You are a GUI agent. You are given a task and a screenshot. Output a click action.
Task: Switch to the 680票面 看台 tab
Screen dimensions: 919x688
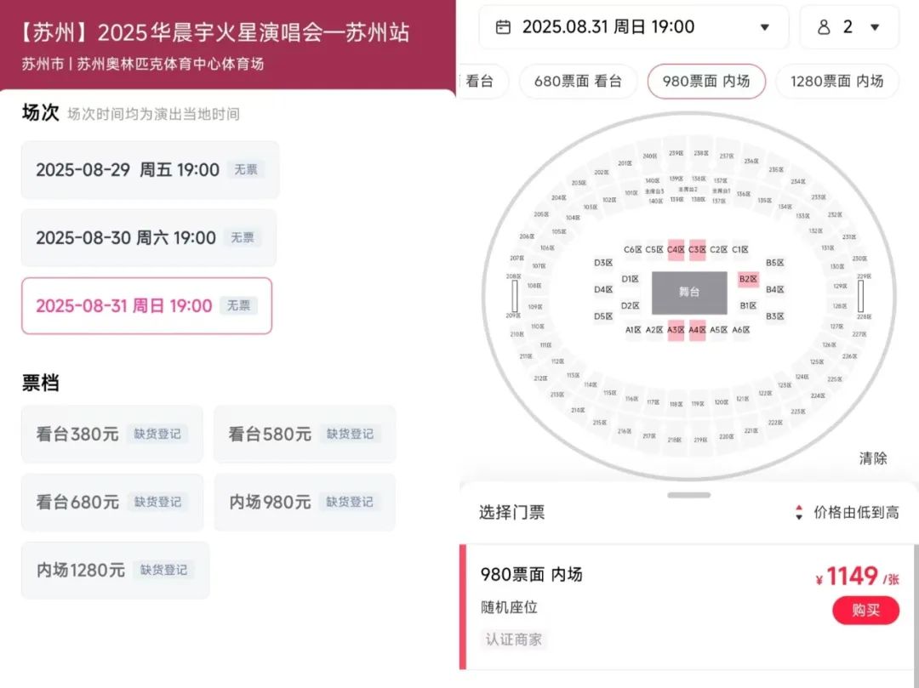coord(578,82)
